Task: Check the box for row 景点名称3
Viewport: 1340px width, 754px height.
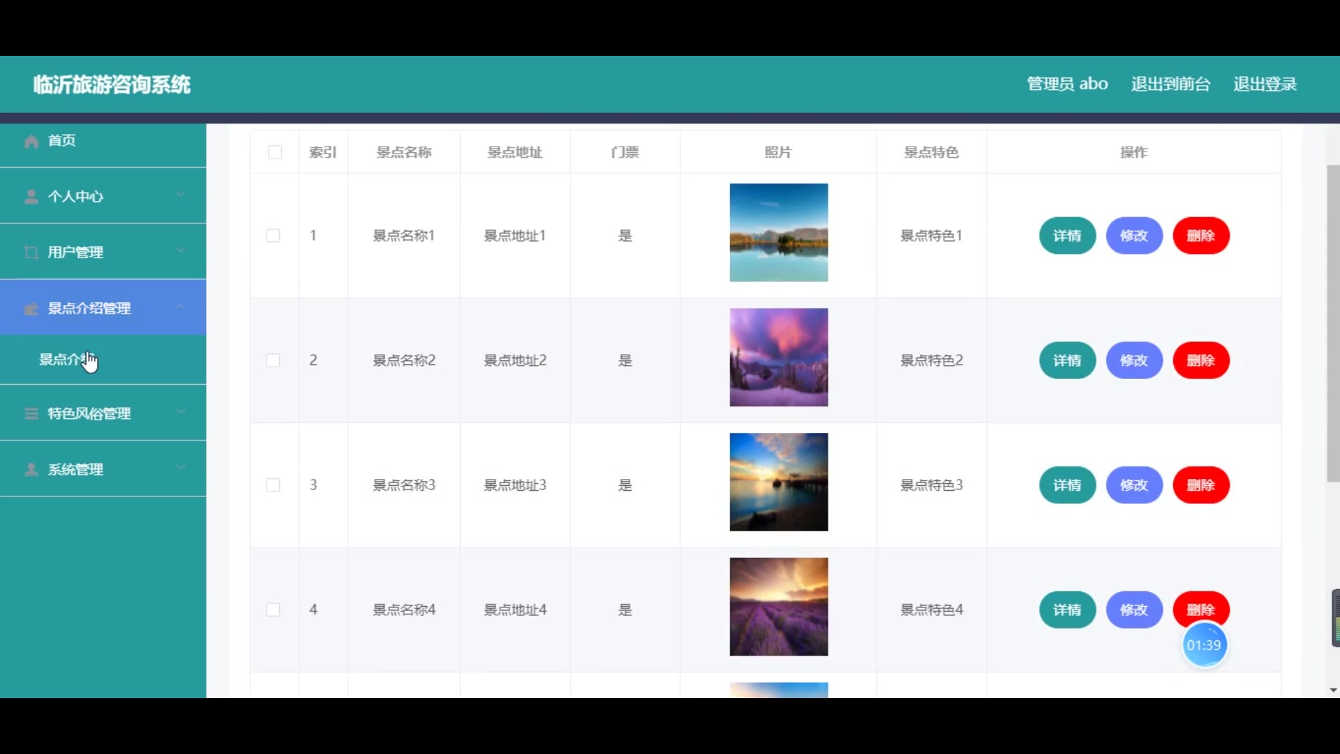Action: click(273, 485)
